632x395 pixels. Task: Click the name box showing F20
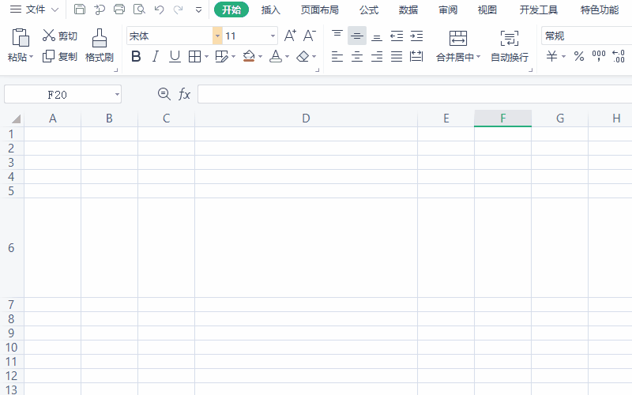[x=62, y=95]
